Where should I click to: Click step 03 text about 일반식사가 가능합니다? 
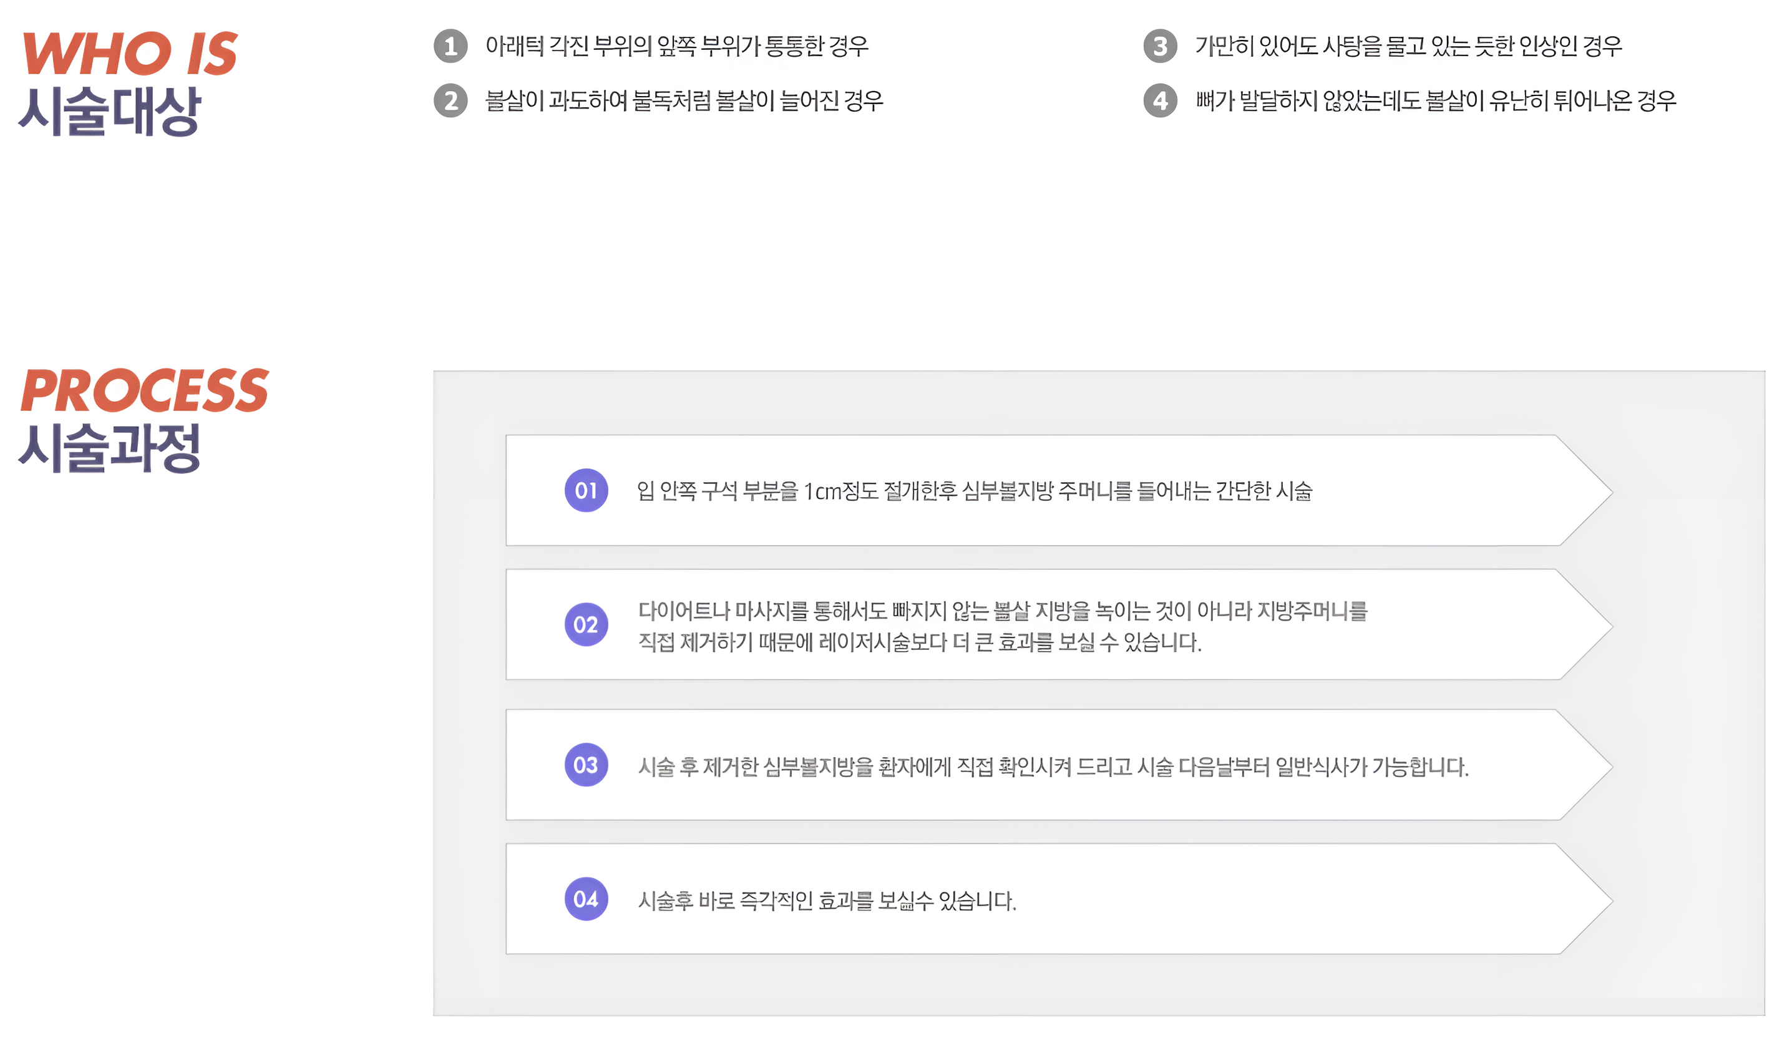[x=1053, y=766]
